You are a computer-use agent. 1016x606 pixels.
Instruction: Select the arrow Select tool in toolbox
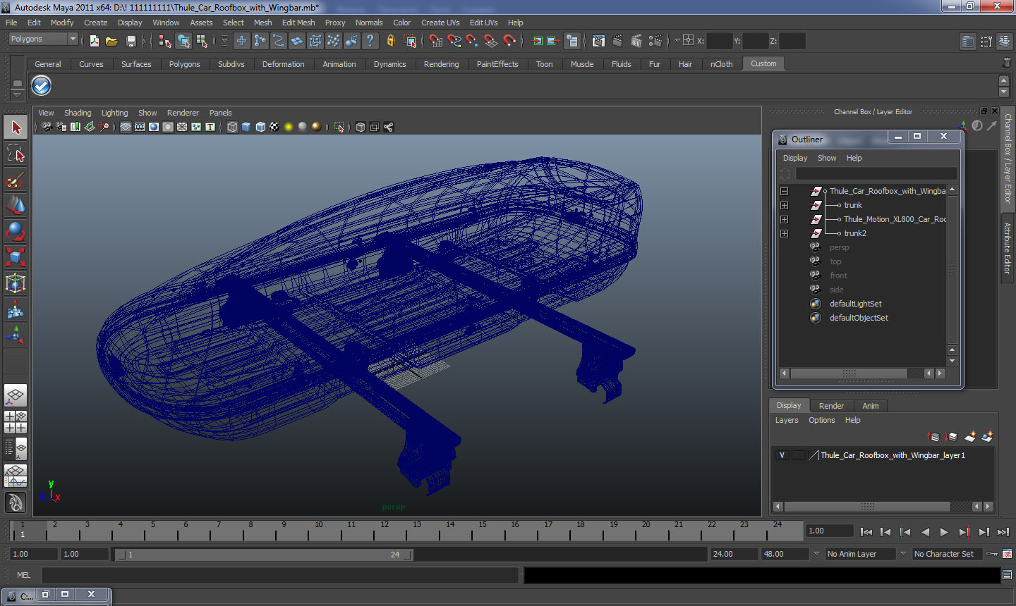[16, 128]
